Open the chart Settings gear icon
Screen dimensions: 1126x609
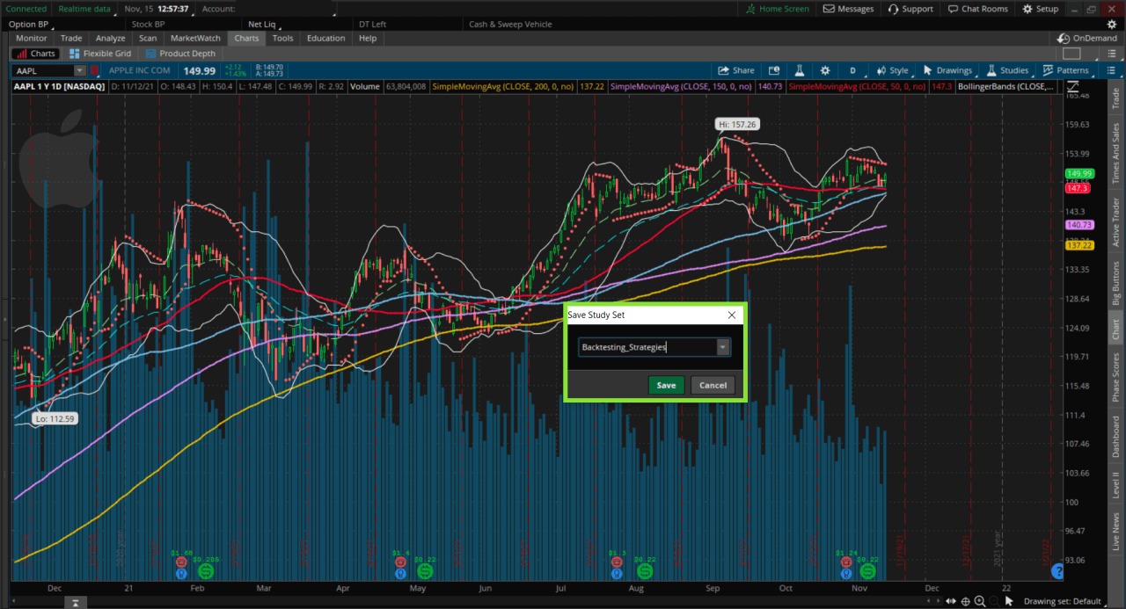pos(823,70)
